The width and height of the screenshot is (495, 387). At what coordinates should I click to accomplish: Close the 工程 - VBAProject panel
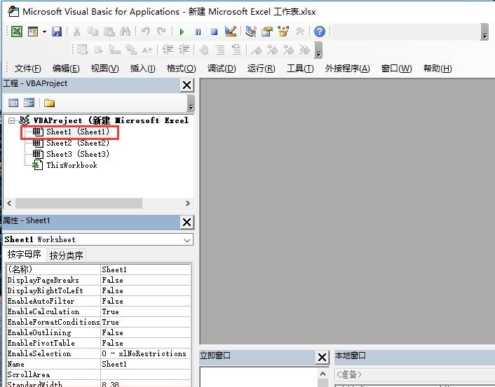[x=187, y=85]
